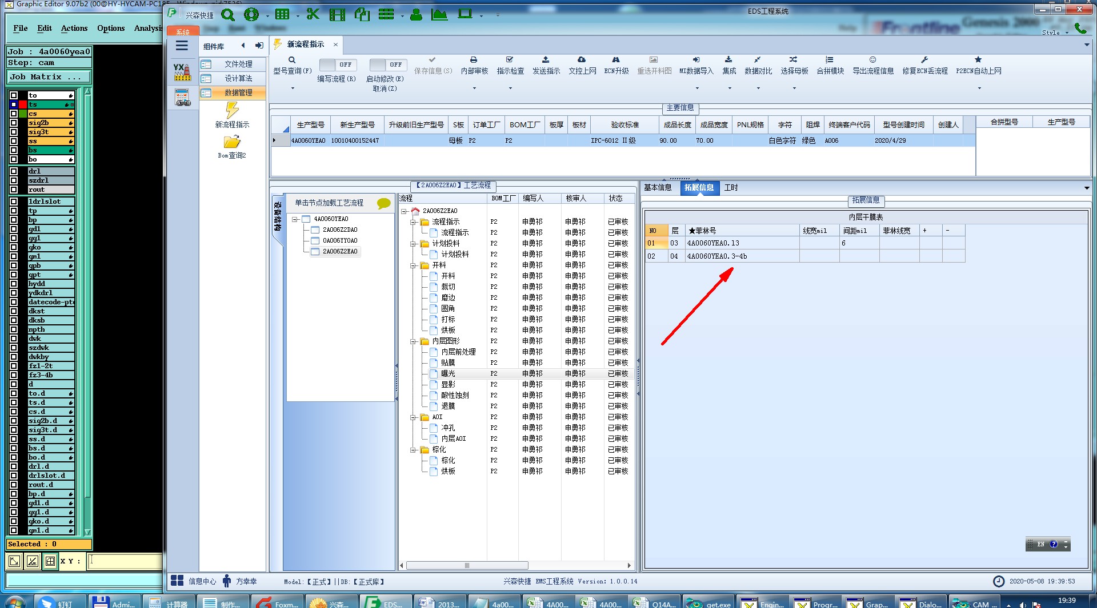
Task: Click the green monitor screen icon
Action: (x=465, y=14)
